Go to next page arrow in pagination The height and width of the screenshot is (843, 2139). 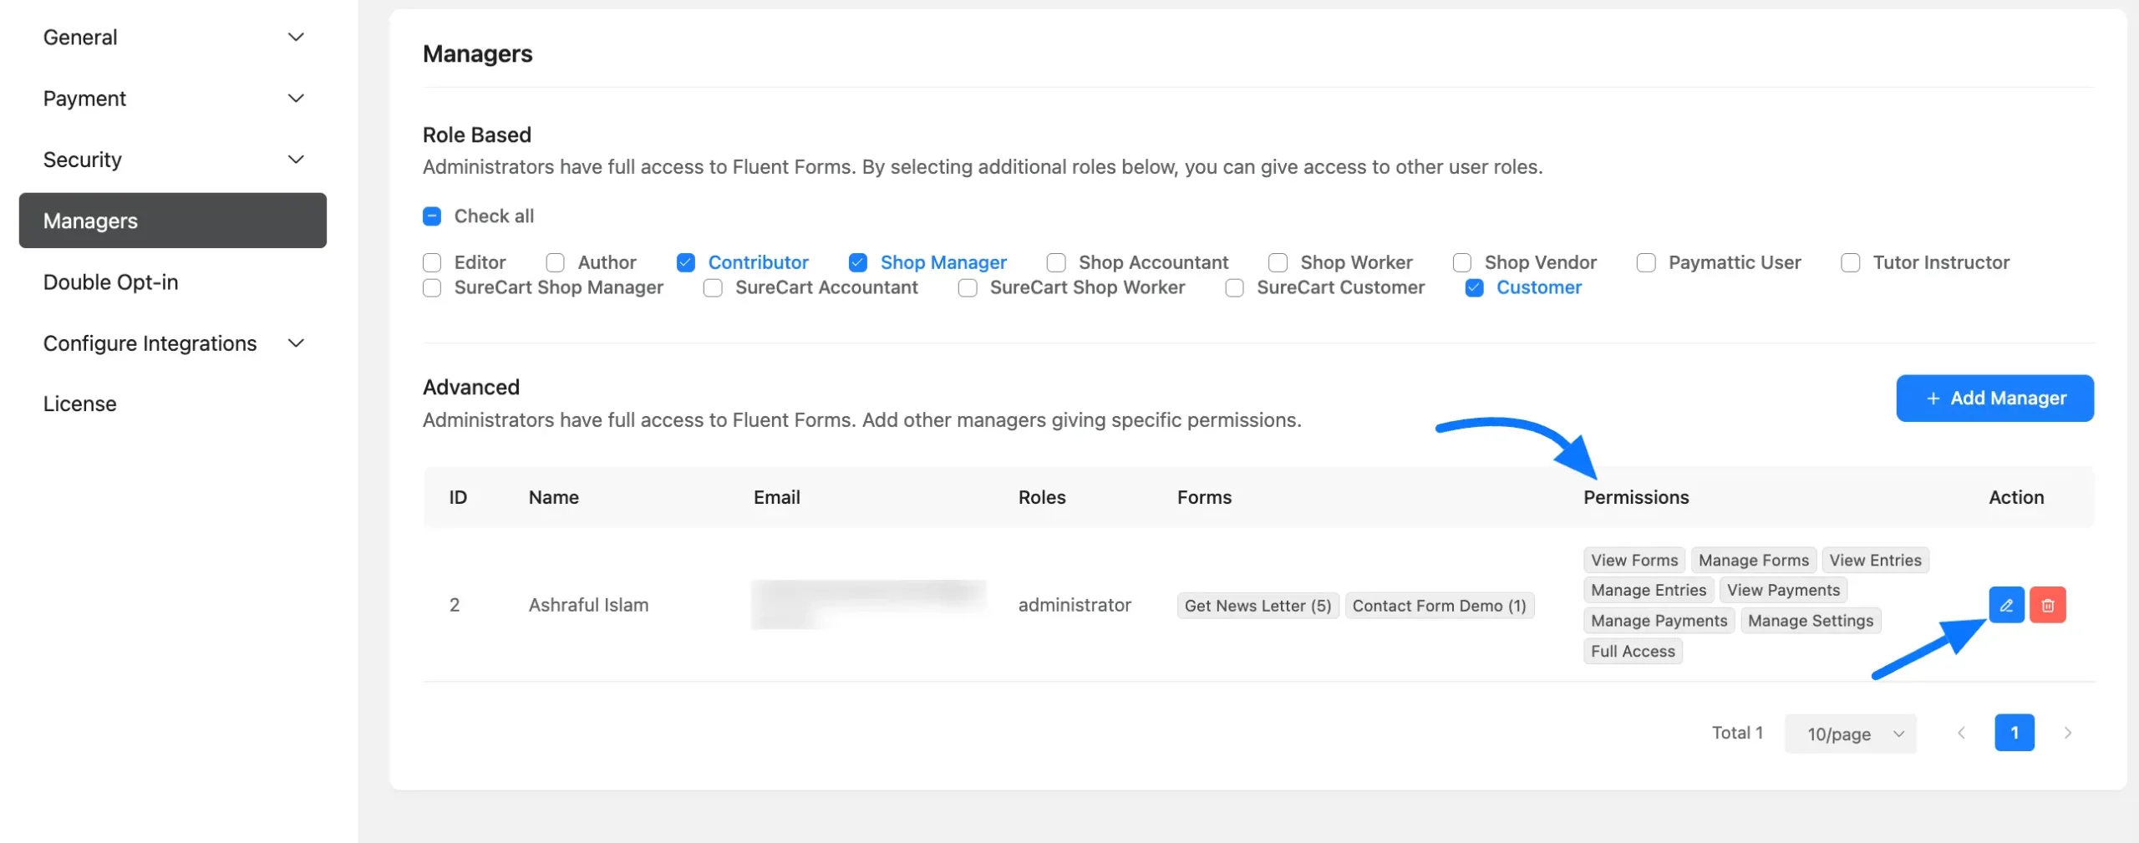tap(2067, 733)
